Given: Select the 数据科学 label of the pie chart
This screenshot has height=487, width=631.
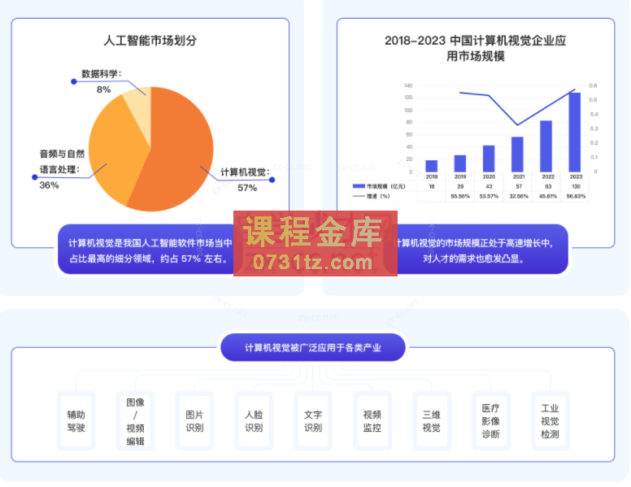Looking at the screenshot, I should tap(101, 74).
